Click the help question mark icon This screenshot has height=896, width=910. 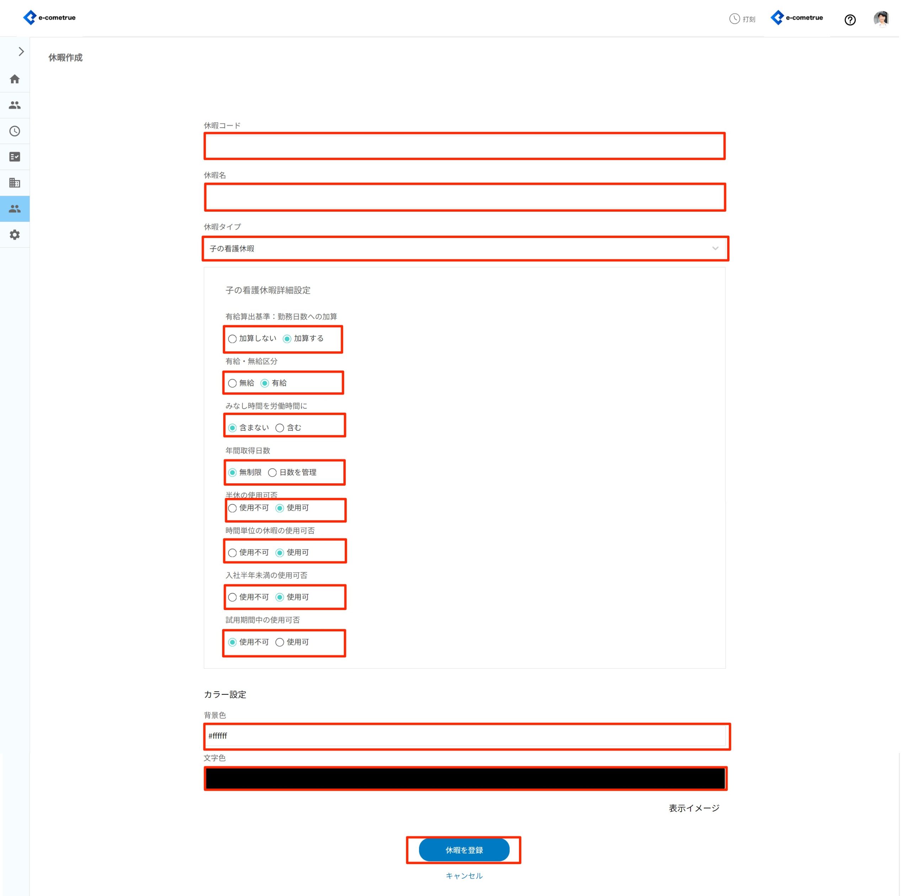[x=849, y=20]
